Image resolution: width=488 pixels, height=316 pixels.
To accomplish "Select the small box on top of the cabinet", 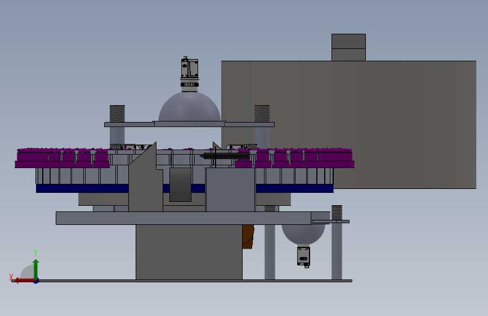I will [348, 47].
